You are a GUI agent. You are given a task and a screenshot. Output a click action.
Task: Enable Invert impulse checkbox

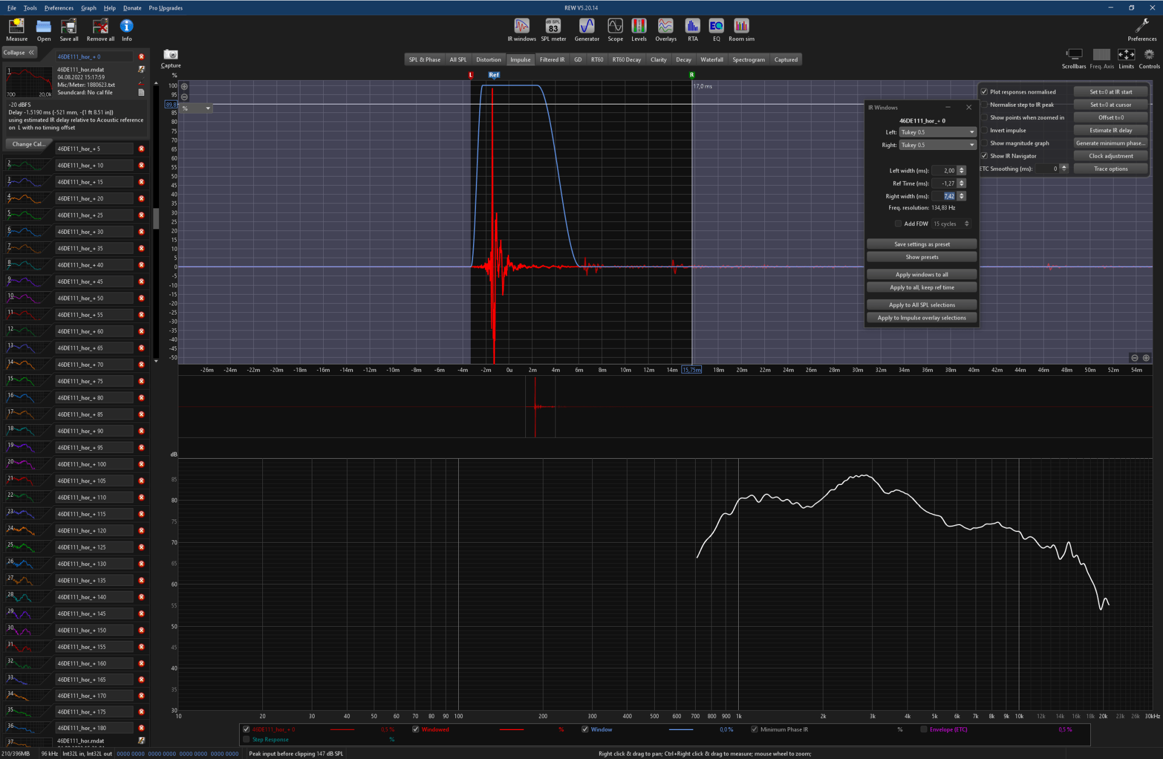point(984,131)
